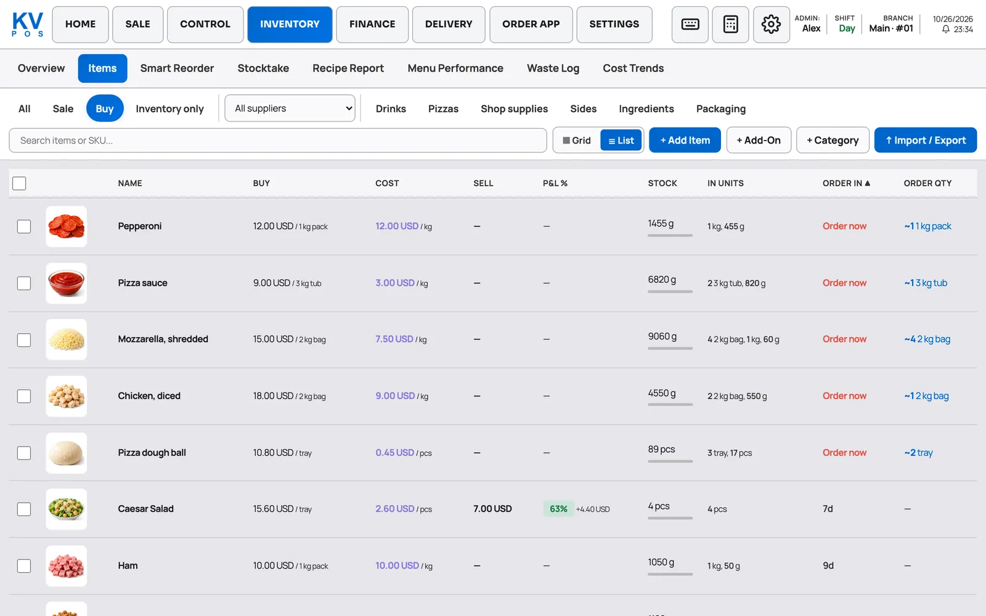Click the + Category button
986x616 pixels.
point(833,140)
